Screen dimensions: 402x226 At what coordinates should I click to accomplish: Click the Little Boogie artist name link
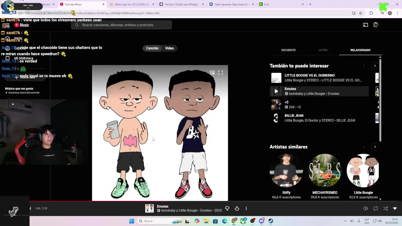[x=363, y=193]
